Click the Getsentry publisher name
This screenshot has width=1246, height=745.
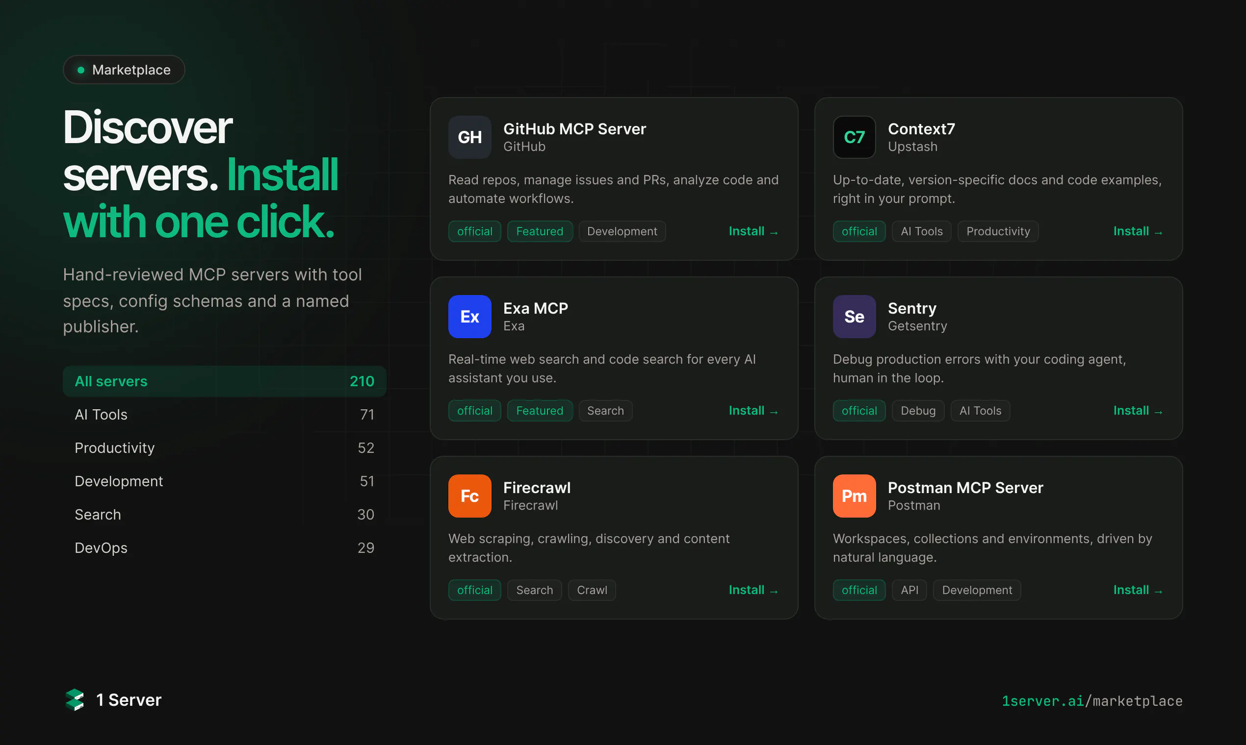[x=917, y=325]
